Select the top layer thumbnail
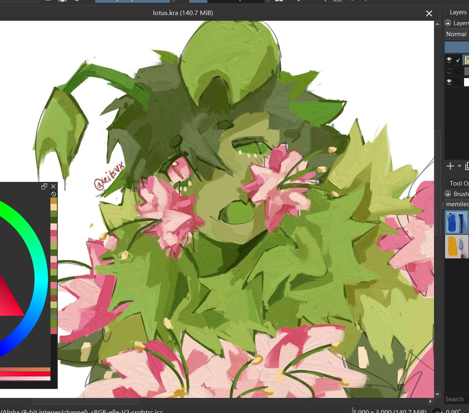This screenshot has height=413, width=469. pos(466,60)
